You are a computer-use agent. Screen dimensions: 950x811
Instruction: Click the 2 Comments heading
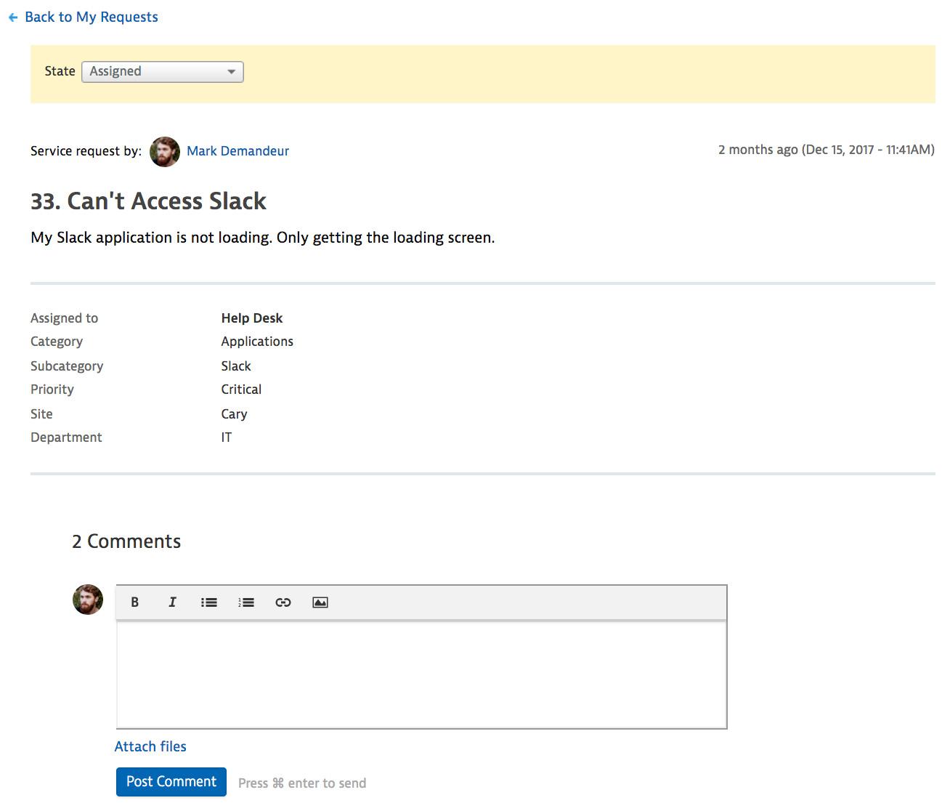[126, 541]
